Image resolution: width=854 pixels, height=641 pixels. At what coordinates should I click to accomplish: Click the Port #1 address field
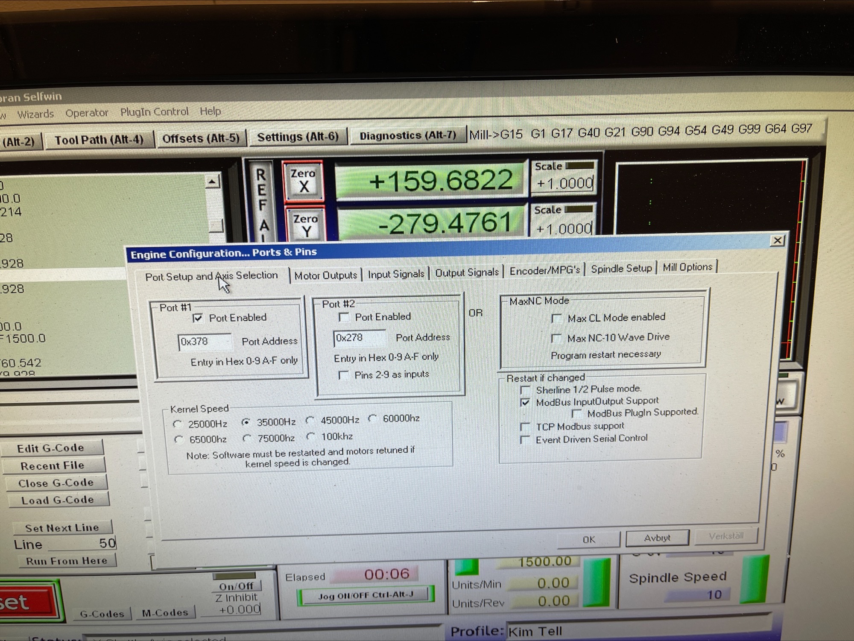click(205, 342)
